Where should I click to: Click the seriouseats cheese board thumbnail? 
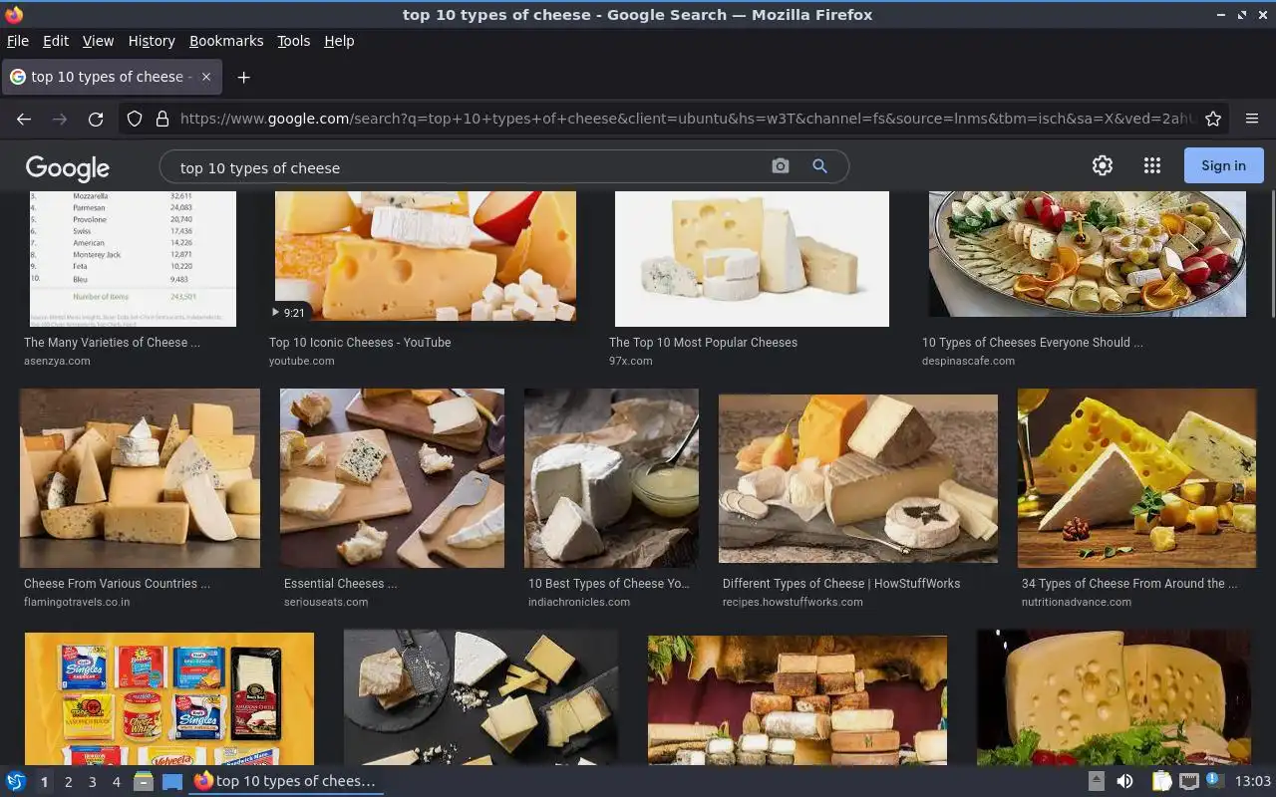[392, 478]
